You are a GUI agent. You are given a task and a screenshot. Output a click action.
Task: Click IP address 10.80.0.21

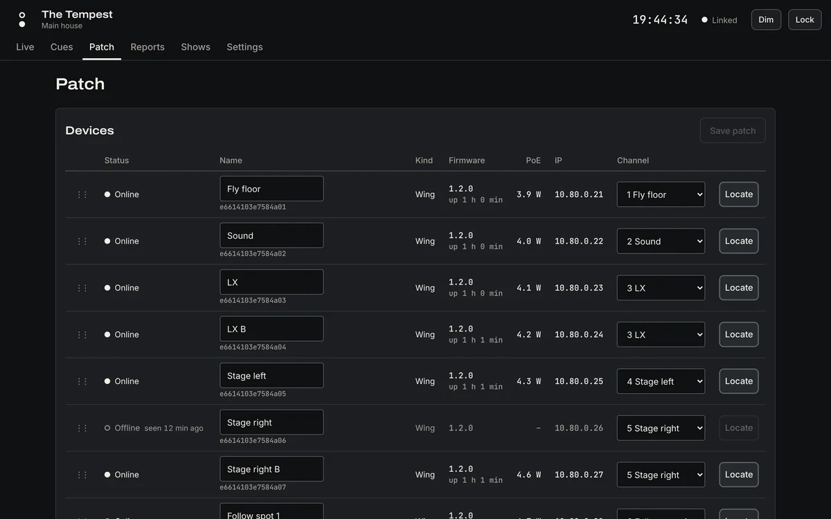point(579,194)
